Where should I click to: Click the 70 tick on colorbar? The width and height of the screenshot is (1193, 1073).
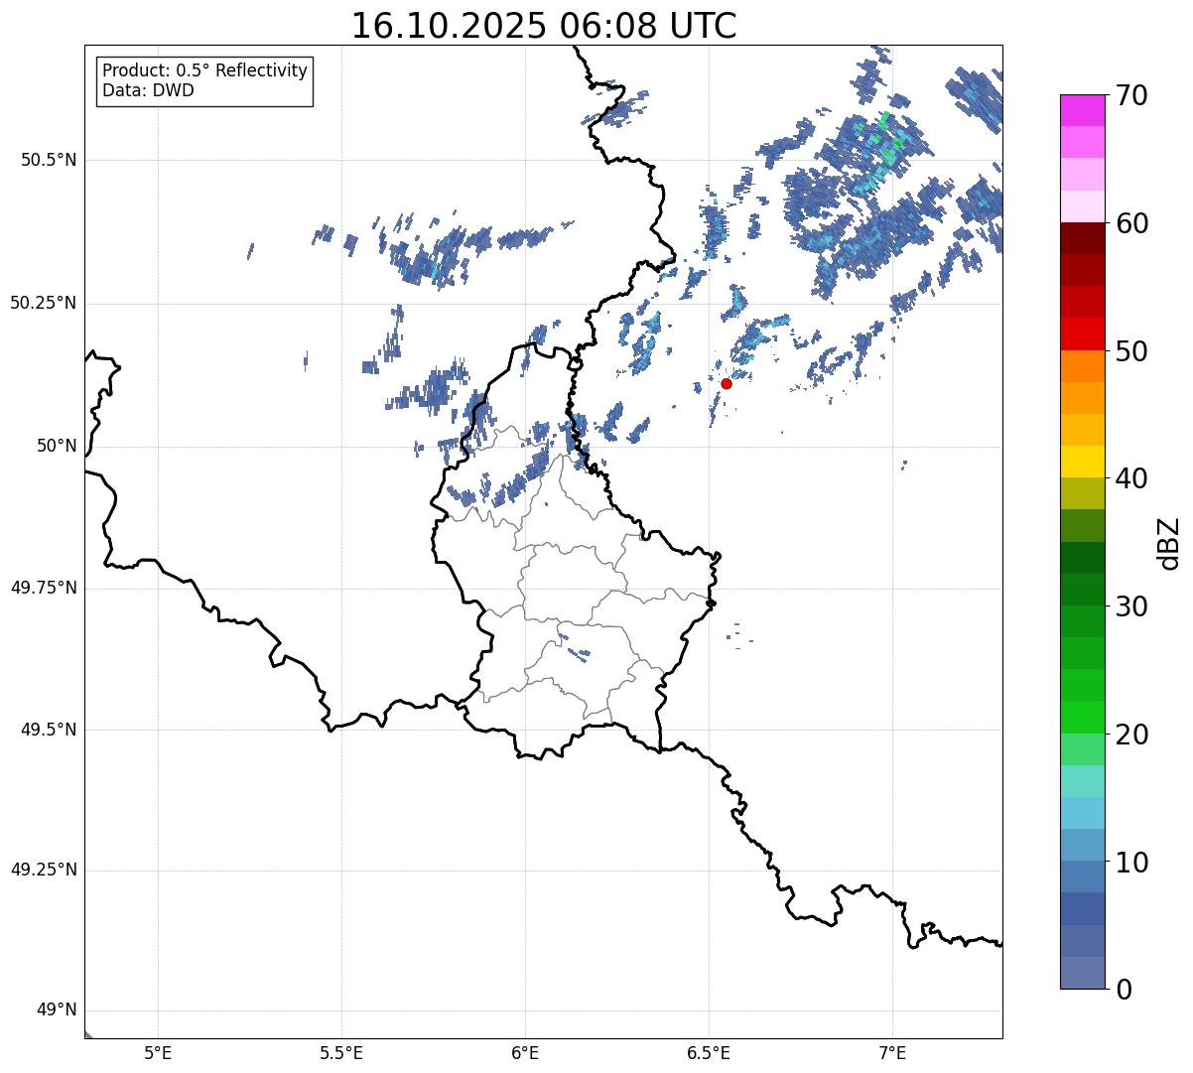pyautogui.click(x=1130, y=95)
